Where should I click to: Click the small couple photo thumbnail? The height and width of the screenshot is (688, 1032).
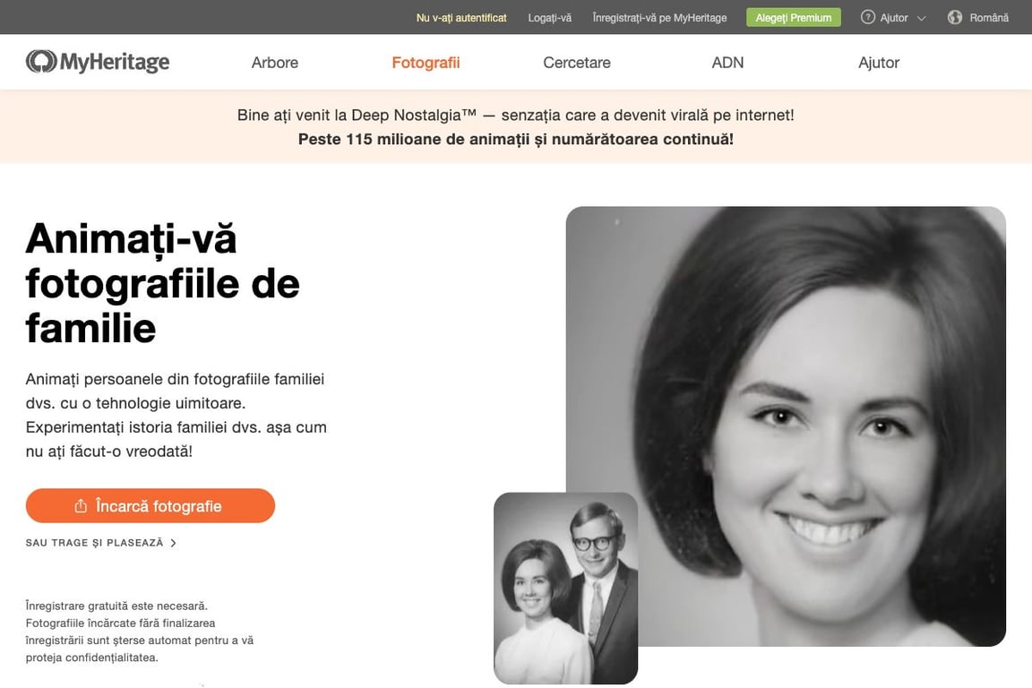pos(565,588)
